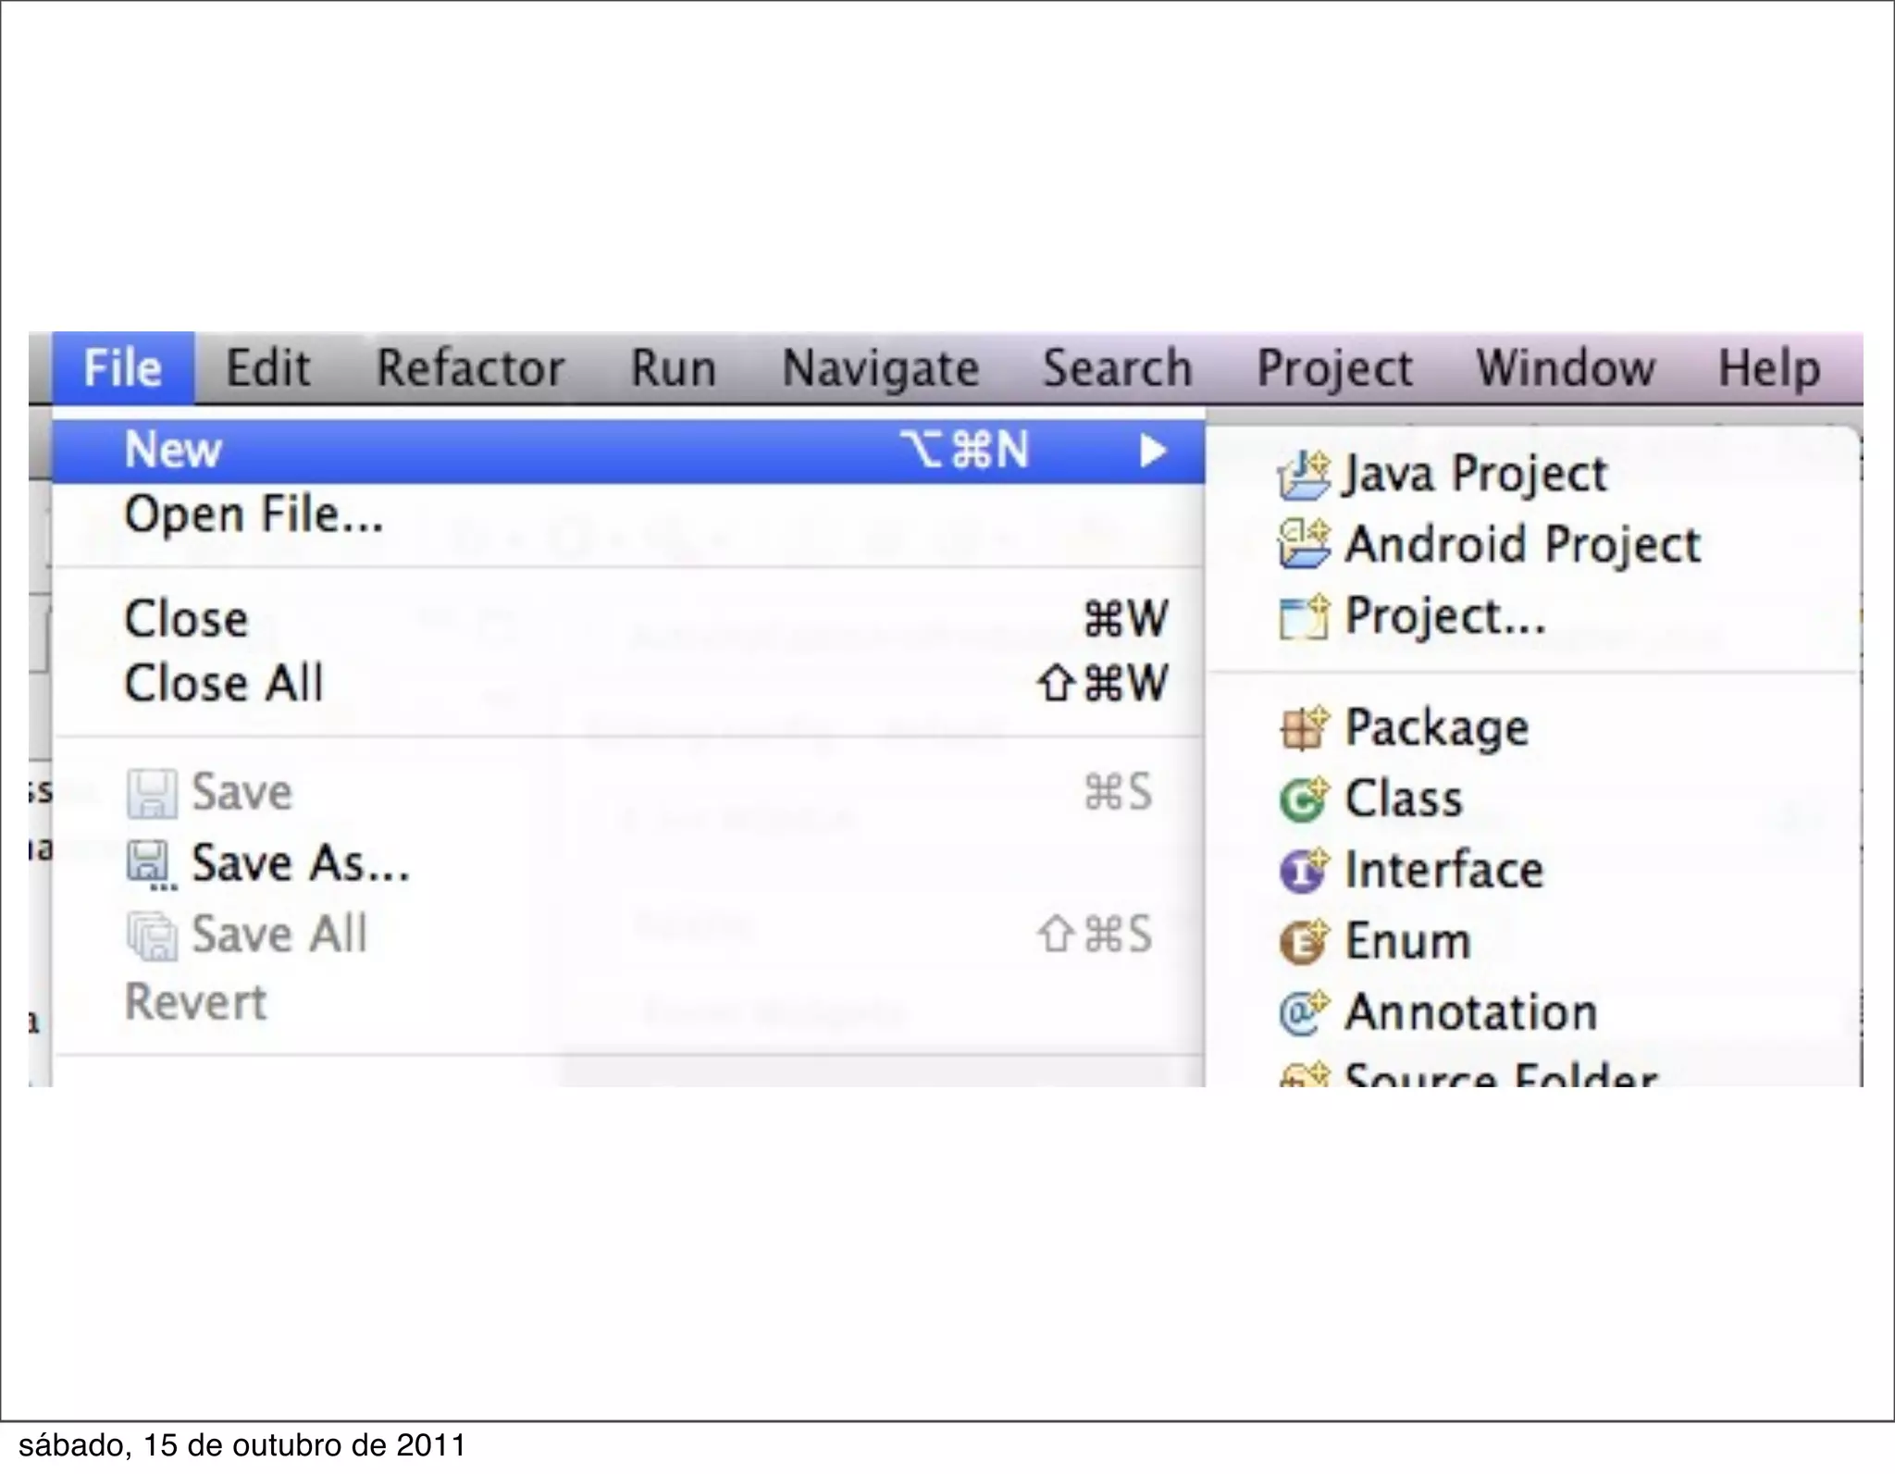Click the purple Interface icon

tap(1303, 871)
